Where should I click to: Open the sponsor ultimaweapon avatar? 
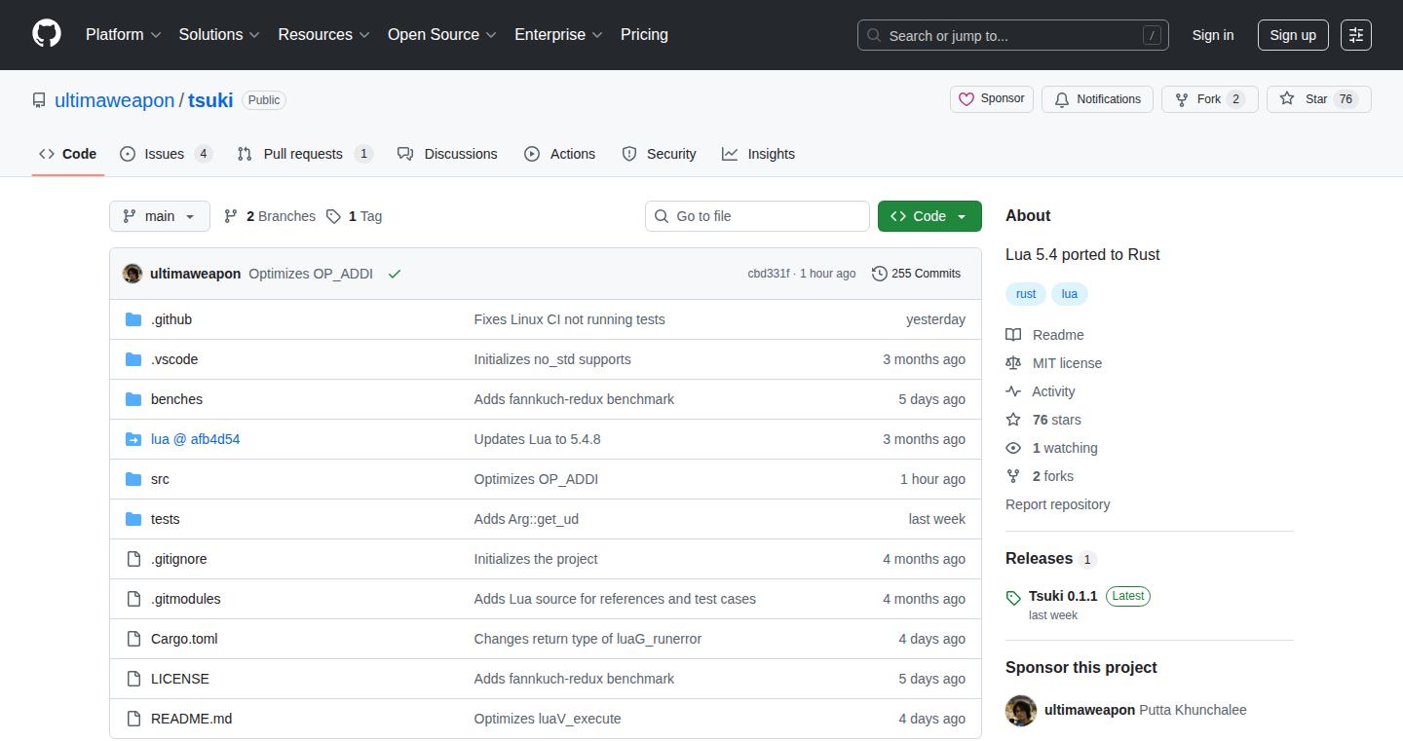1021,710
